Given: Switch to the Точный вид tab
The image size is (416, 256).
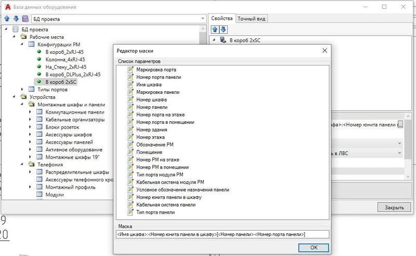Looking at the screenshot, I should pos(252,19).
